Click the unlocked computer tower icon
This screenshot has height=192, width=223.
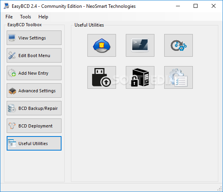(140, 77)
